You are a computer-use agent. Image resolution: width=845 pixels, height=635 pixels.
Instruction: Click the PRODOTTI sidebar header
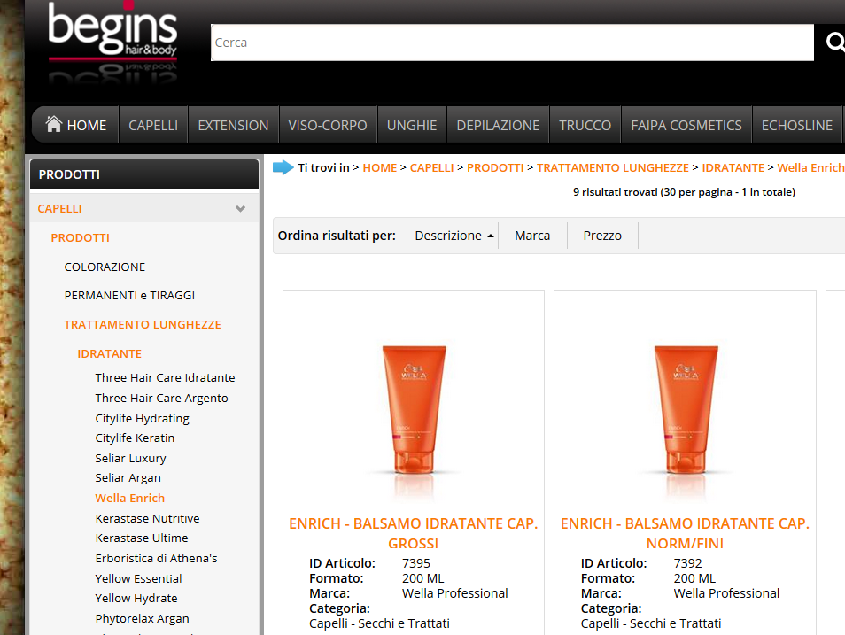[144, 174]
